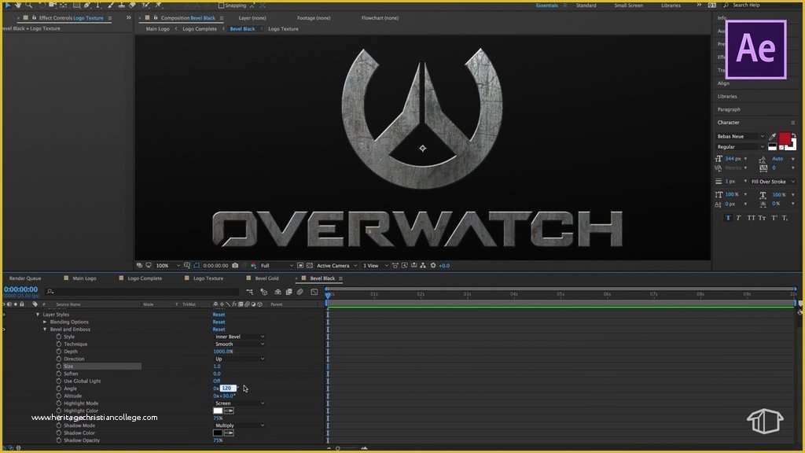Open the Paragraph panel
Image resolution: width=805 pixels, height=453 pixels.
coord(729,109)
